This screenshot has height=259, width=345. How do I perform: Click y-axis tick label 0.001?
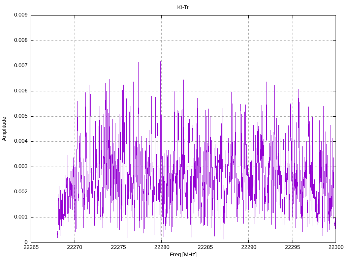point(21,217)
